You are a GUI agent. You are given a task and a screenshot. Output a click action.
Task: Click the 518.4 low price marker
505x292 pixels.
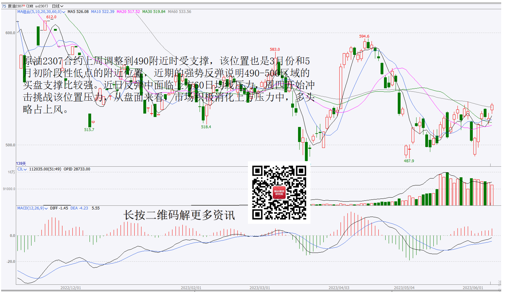pos(206,127)
